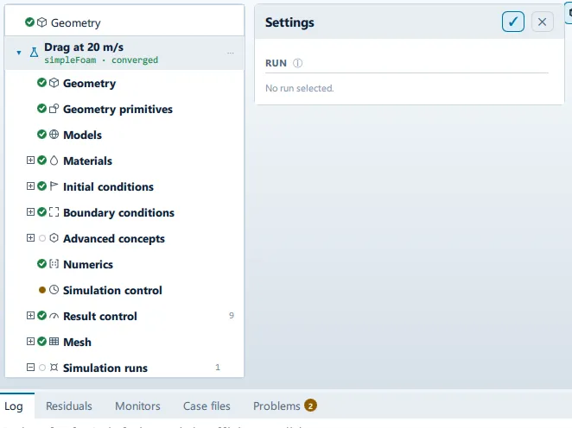
Task: Expand the Result control node
Action: [x=30, y=316]
